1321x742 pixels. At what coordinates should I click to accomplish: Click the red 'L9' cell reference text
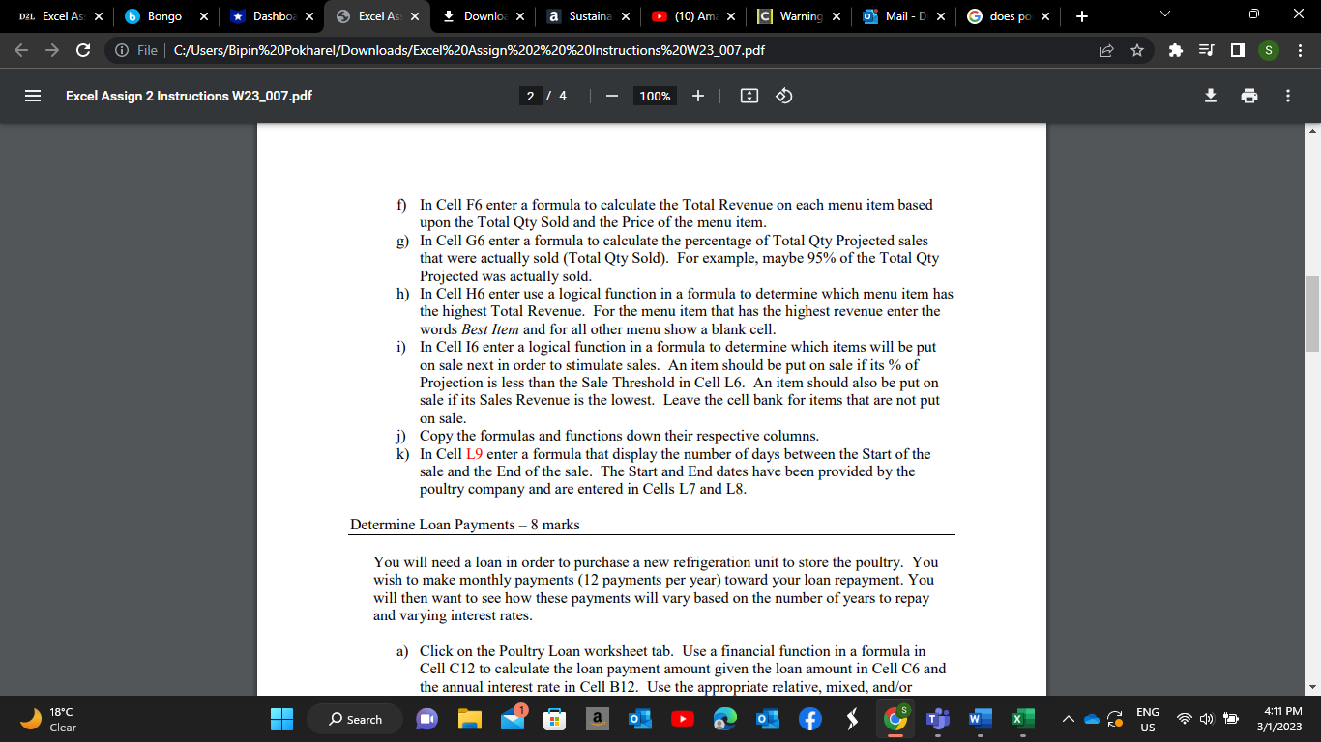point(474,454)
